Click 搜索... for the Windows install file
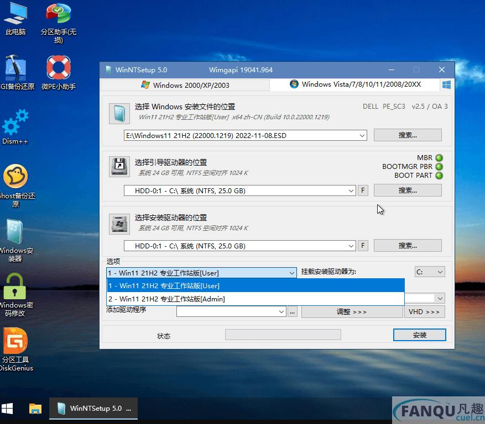Screen dimensions: 485x424 point(408,135)
